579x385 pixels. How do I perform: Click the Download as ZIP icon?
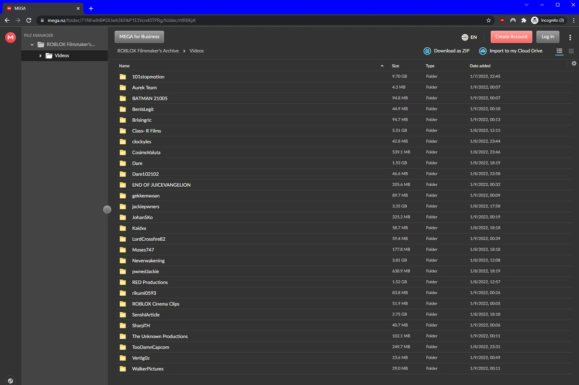click(x=427, y=51)
